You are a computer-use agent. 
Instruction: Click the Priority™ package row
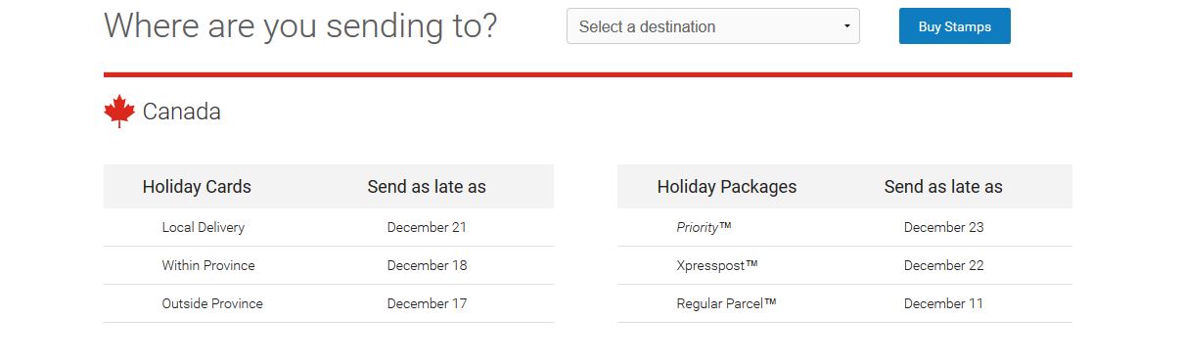pos(844,227)
